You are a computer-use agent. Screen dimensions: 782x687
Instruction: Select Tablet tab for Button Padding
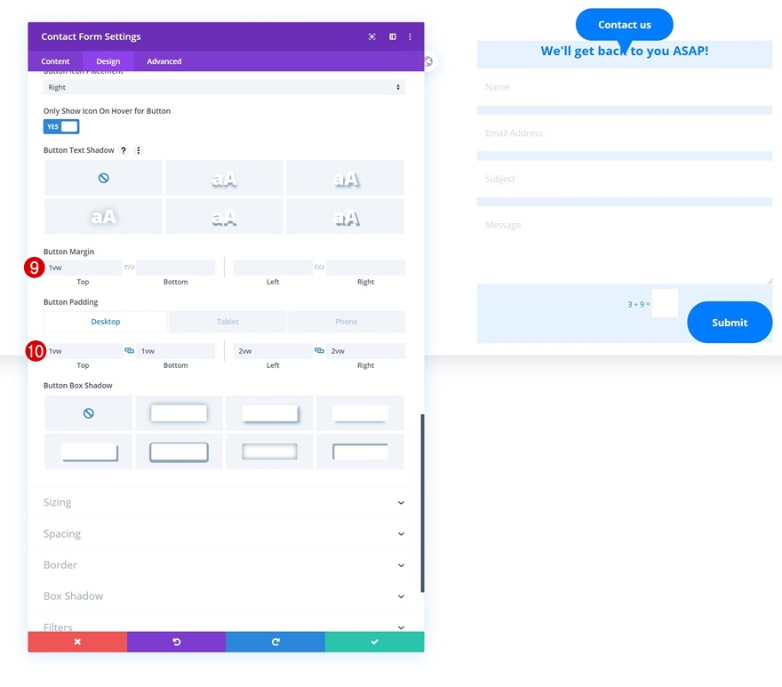click(x=227, y=322)
